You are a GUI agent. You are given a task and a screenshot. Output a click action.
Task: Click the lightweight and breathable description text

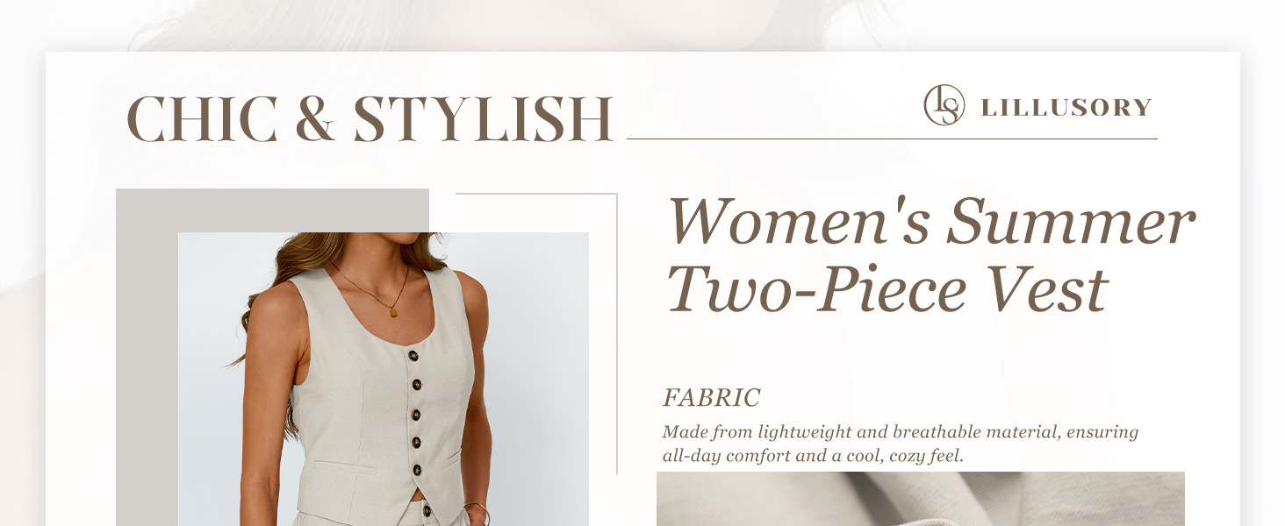point(901,432)
